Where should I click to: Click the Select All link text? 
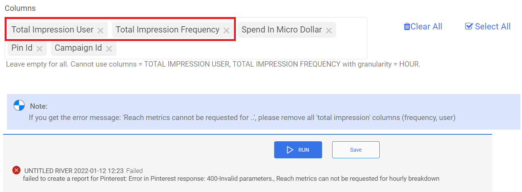pos(493,26)
